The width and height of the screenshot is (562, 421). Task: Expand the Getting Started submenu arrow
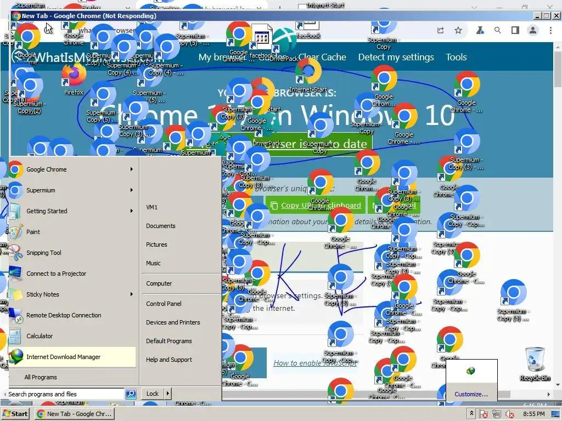(x=132, y=211)
